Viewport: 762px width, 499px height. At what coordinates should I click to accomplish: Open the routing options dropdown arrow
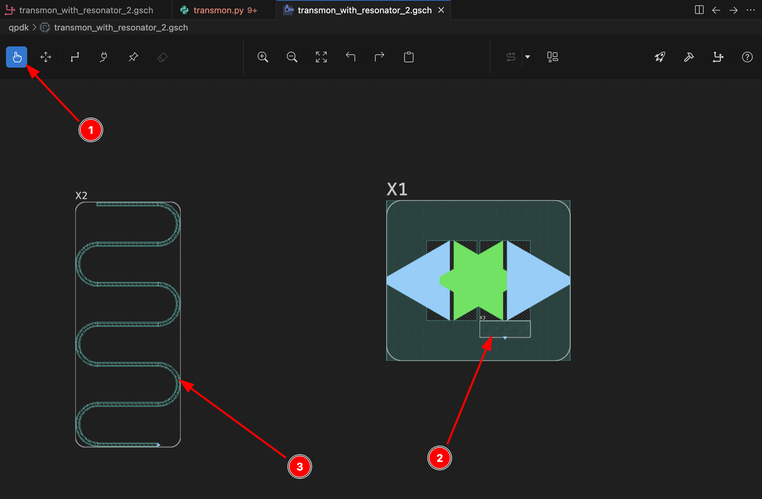pyautogui.click(x=528, y=57)
